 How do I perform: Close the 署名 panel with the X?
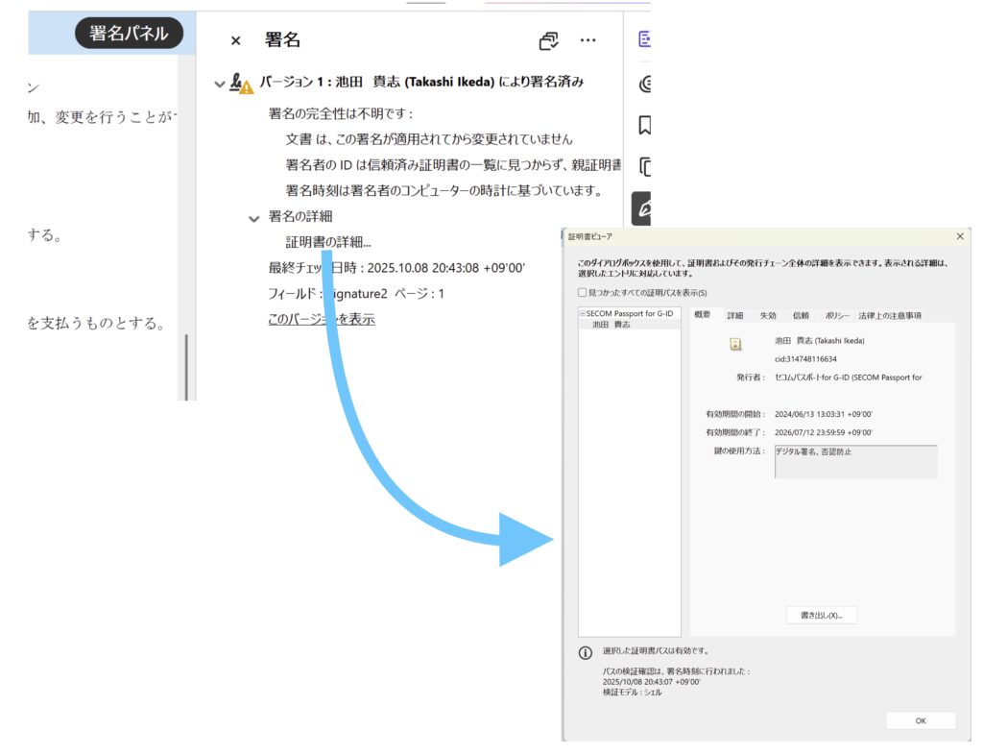tap(235, 40)
